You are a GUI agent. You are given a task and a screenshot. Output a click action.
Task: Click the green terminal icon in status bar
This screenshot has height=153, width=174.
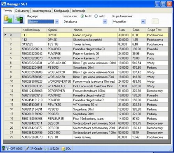pos(3,148)
